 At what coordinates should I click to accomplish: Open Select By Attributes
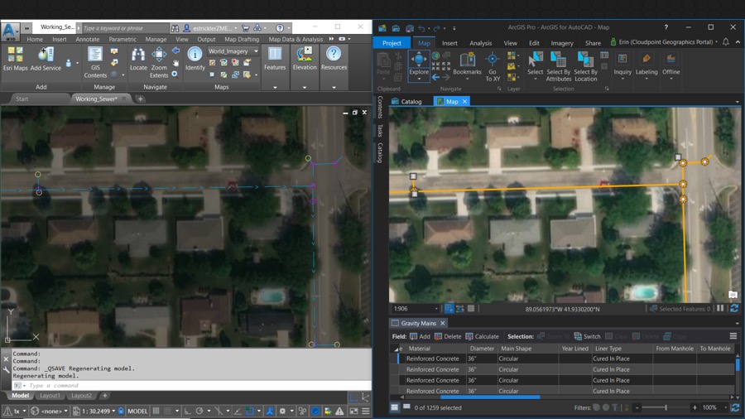[x=558, y=67]
